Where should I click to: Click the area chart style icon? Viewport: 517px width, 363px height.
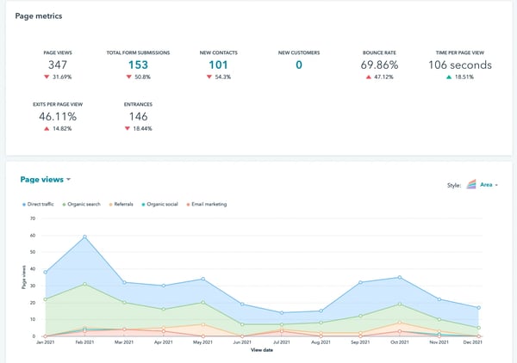pos(471,184)
